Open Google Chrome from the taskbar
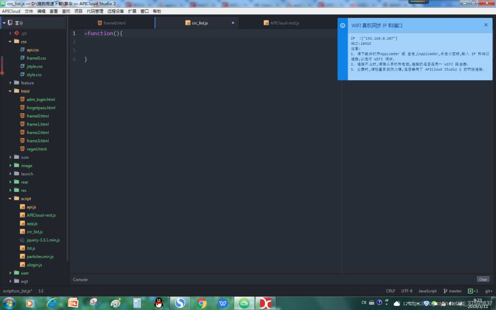Viewport: 496px width, 310px height. (201, 303)
